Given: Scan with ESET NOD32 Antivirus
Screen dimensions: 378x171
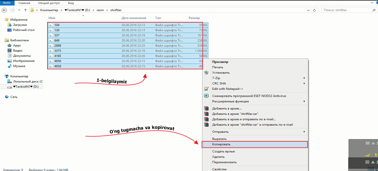Looking at the screenshot, I should click(x=255, y=96).
